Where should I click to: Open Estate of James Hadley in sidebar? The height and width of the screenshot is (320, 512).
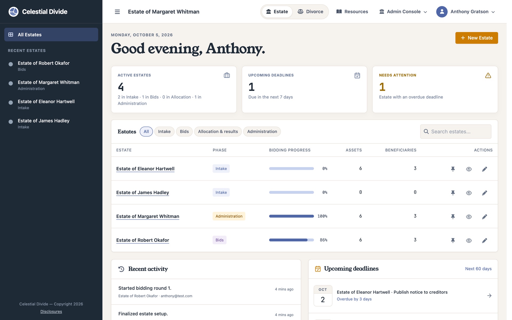(x=51, y=124)
